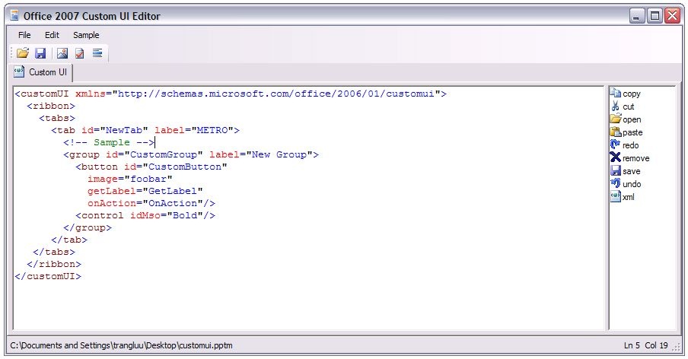Image resolution: width=688 pixels, height=359 pixels.
Task: Click the copy label in the image list
Action: tap(632, 94)
